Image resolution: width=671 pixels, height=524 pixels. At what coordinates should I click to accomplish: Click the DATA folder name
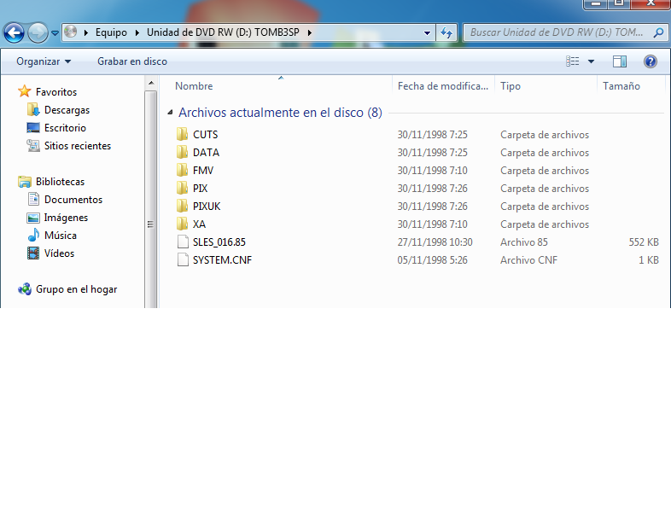tap(207, 153)
